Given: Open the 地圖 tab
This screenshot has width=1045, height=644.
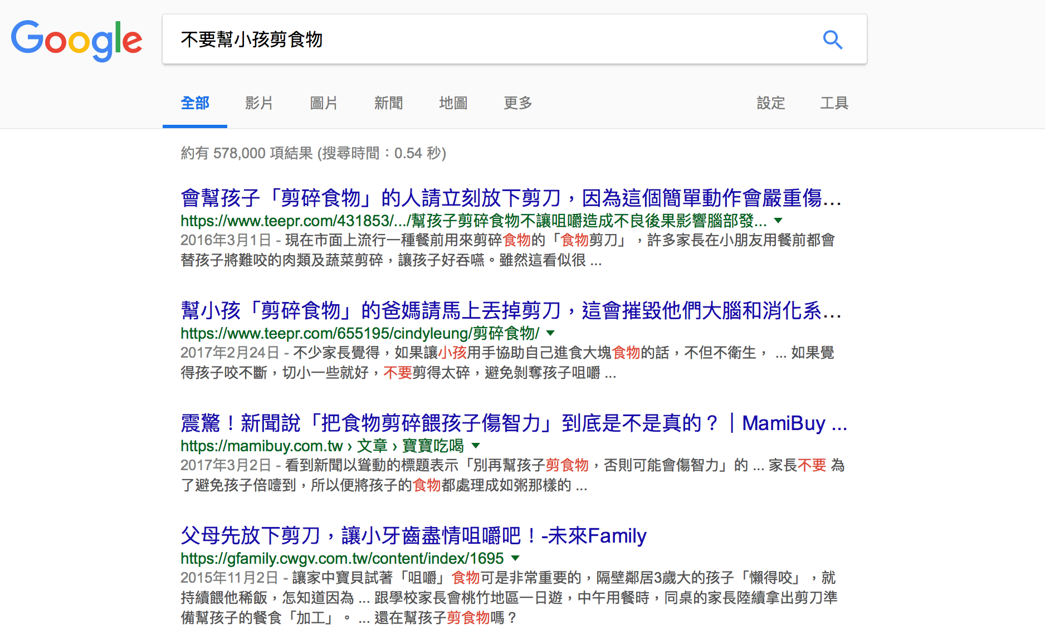Looking at the screenshot, I should tap(453, 103).
